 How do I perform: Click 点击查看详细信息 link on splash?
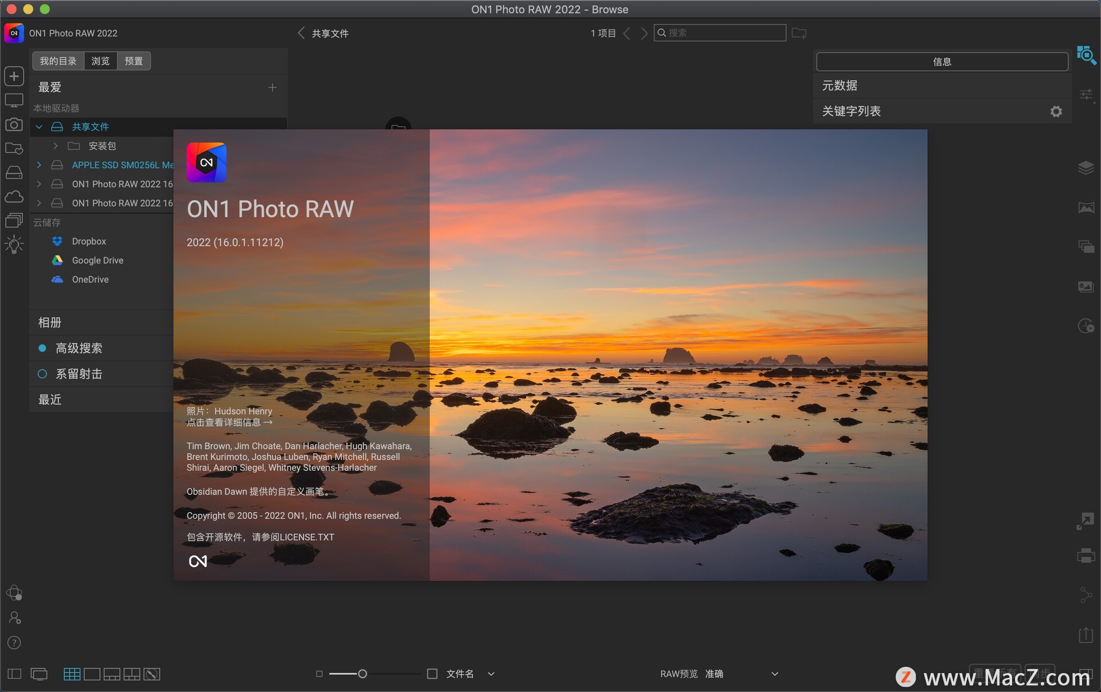coord(229,422)
